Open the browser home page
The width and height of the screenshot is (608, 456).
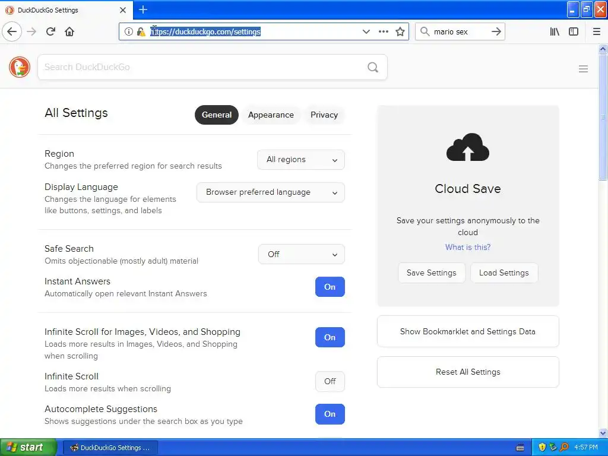click(69, 31)
